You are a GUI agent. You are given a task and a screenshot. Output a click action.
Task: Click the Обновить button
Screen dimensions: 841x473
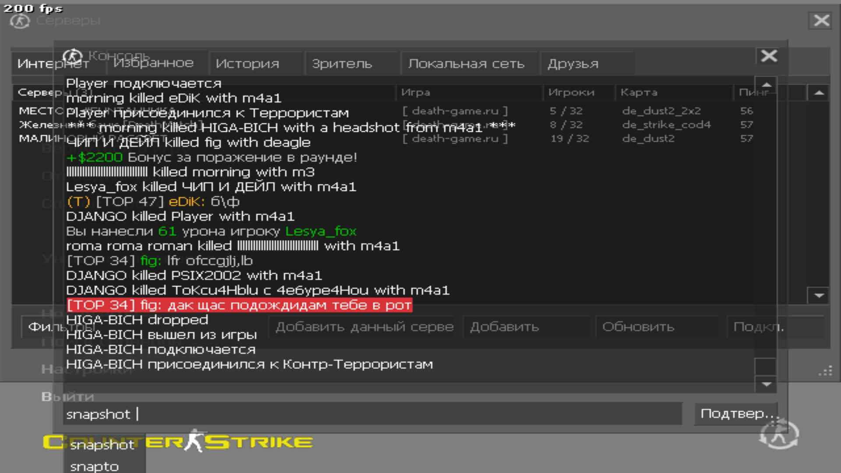(x=657, y=327)
